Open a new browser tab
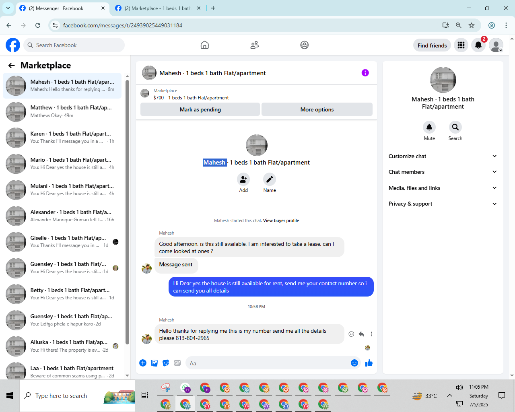 point(213,8)
